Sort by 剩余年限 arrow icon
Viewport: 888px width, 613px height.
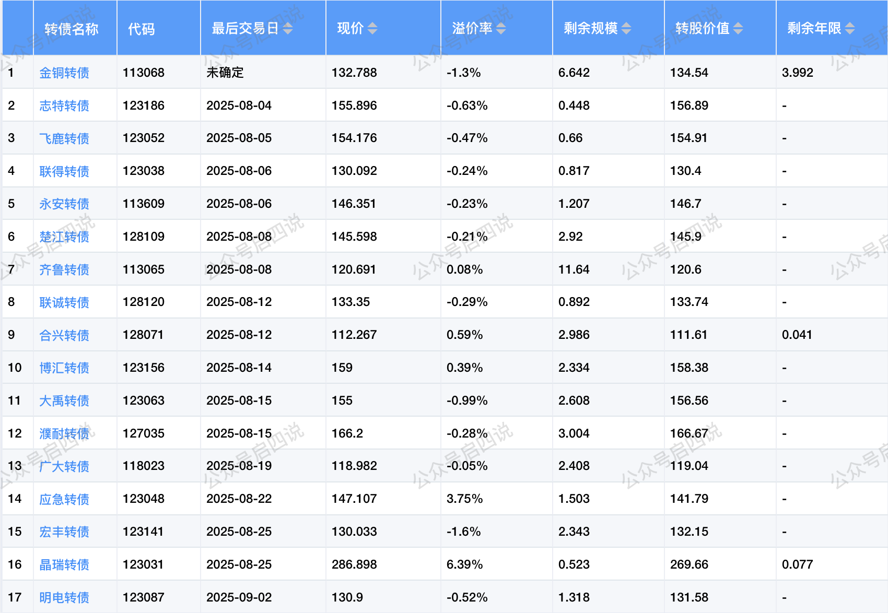(850, 29)
